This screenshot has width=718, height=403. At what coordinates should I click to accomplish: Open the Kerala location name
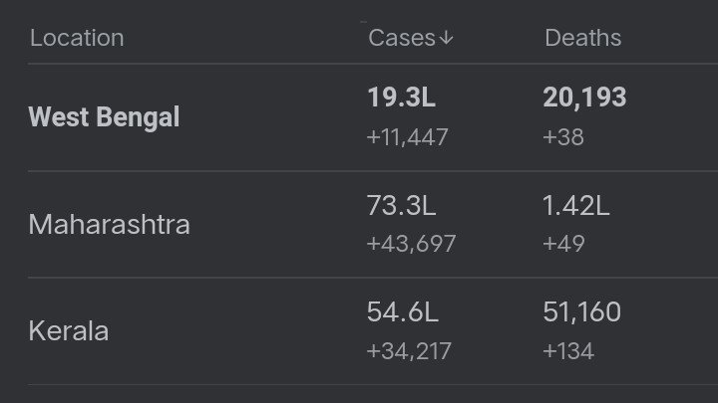68,330
